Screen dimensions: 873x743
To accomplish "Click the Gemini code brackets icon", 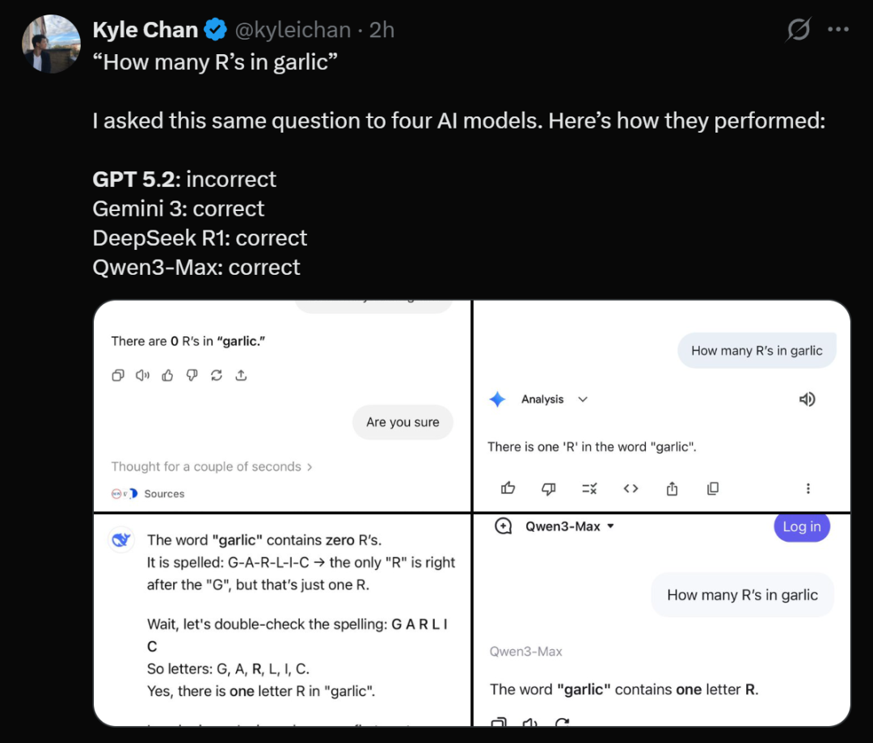I will click(x=630, y=488).
